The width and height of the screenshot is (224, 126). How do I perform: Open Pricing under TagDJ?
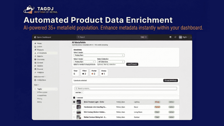pyautogui.click(x=40, y=99)
